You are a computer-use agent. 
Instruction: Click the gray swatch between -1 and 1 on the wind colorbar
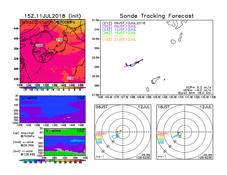coord(47,160)
